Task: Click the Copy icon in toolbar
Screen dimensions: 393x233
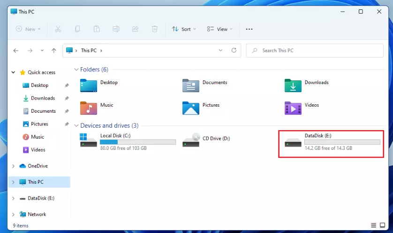Action: (x=77, y=29)
